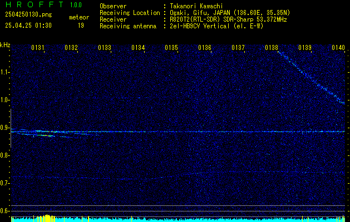This screenshot has height=222, width=350.
Task: Click the date stamp 25.04.25 01:30
Action: point(28,26)
